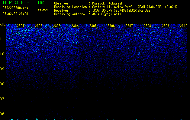The width and height of the screenshot is (190, 120).
Task: Click the meteor count value 1
Action: tap(43, 14)
